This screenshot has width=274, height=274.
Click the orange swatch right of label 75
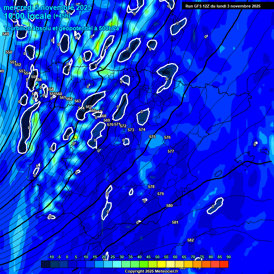point(206,264)
